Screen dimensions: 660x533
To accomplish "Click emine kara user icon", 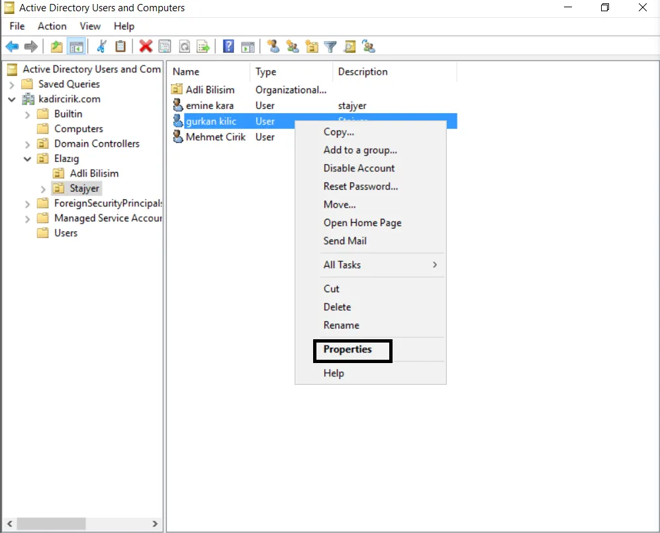I will coord(178,105).
